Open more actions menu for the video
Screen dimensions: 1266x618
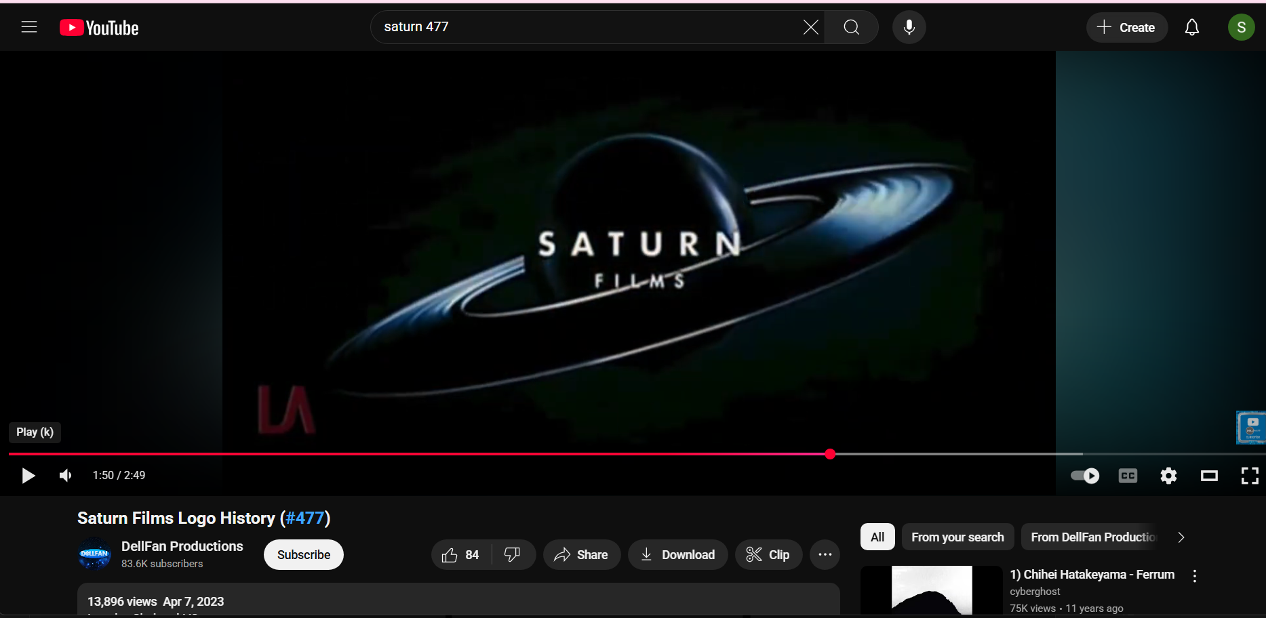pyautogui.click(x=825, y=555)
